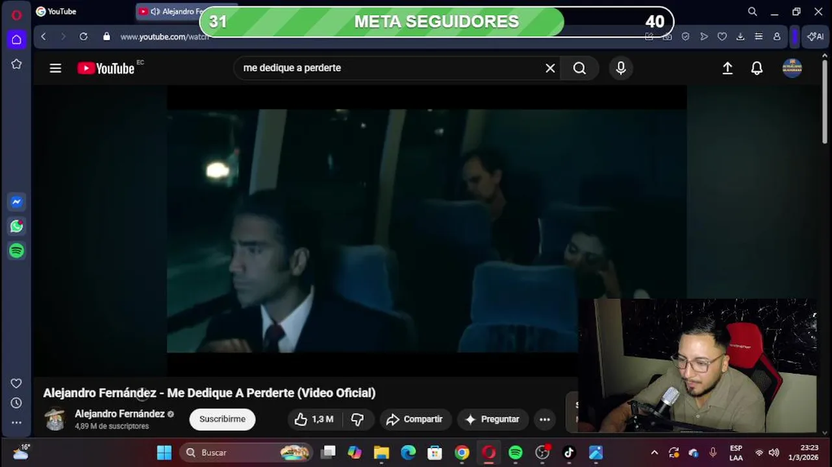Open YouTube hamburger guide menu
Image resolution: width=832 pixels, height=467 pixels.
(55, 68)
